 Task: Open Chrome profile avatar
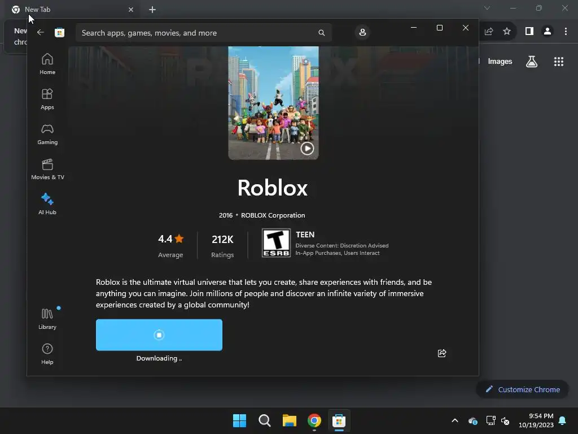coord(548,32)
